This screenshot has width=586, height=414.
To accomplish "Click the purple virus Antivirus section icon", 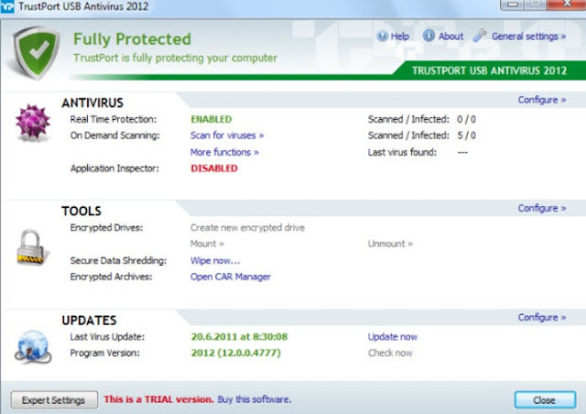I will pyautogui.click(x=33, y=123).
